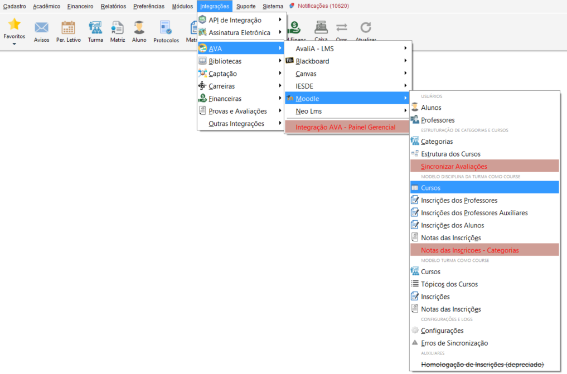Expand the Bibliotecas submenu arrow

click(280, 61)
